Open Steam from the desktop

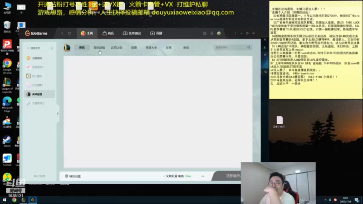click(x=7, y=141)
